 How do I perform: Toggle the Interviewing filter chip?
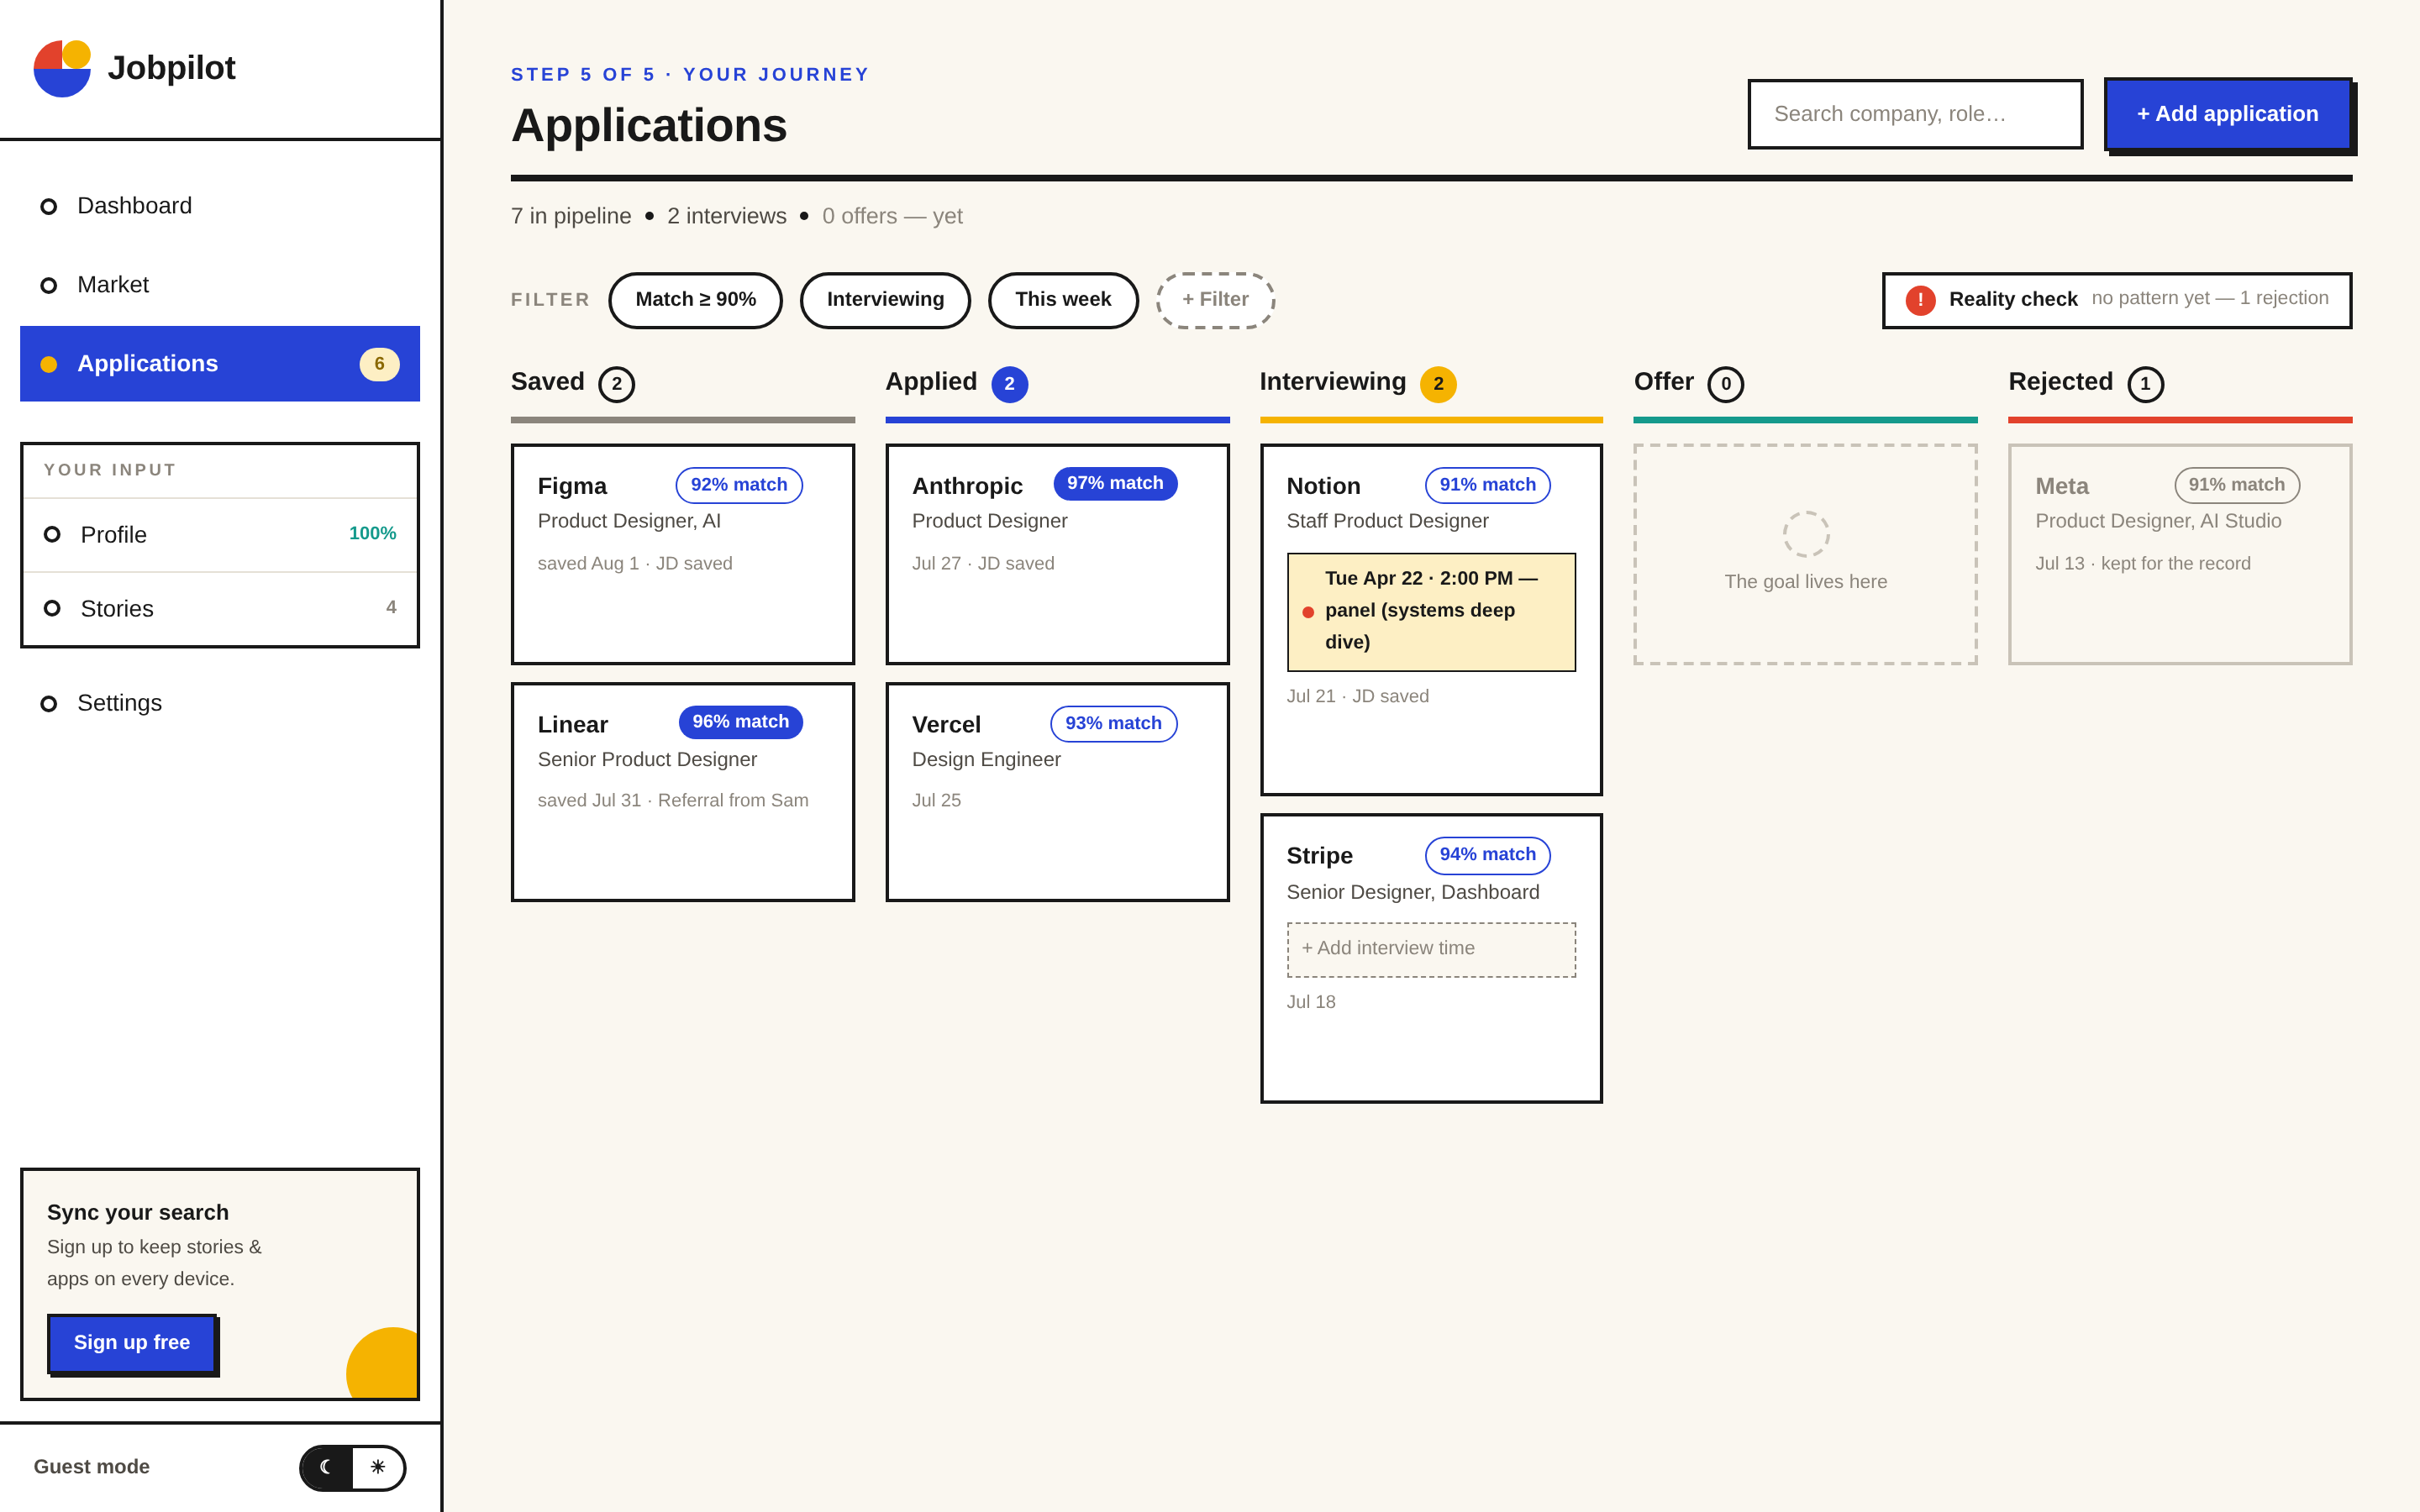(885, 300)
